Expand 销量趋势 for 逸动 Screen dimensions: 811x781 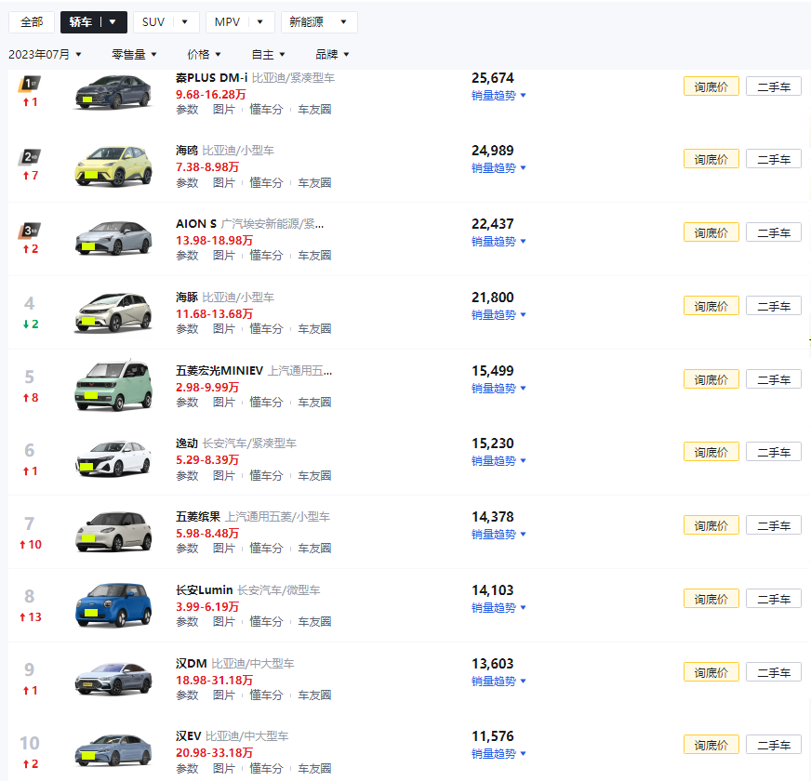(499, 461)
